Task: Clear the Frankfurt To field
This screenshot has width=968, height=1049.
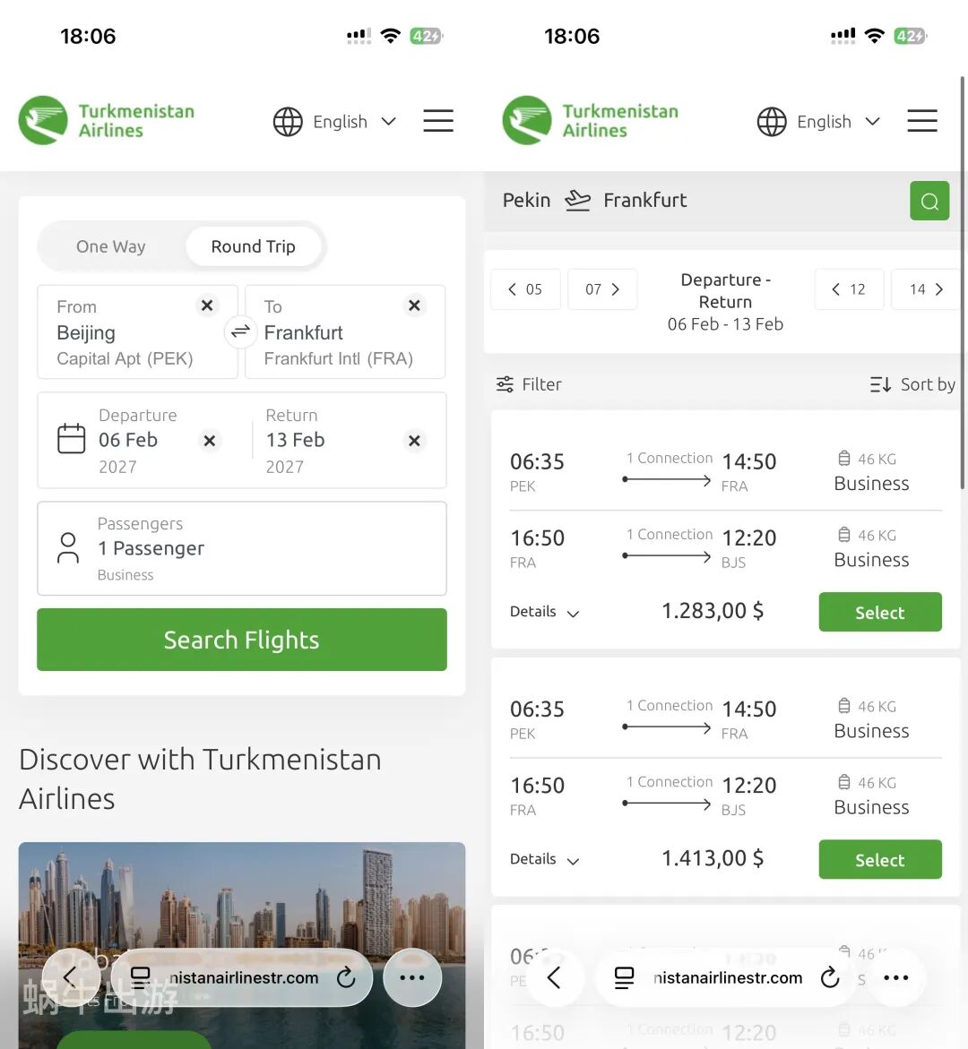Action: (414, 305)
